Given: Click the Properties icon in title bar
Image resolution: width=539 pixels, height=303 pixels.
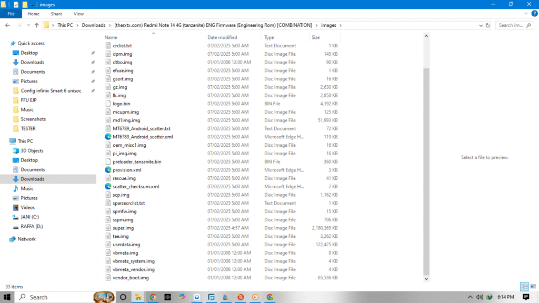Looking at the screenshot, I should click(16, 4).
